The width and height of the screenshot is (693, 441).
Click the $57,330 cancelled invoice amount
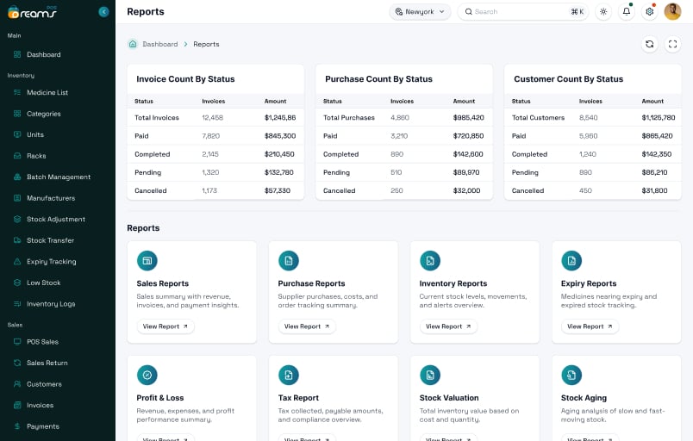pyautogui.click(x=278, y=190)
